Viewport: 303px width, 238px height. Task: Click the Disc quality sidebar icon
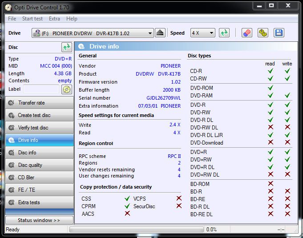point(11,165)
